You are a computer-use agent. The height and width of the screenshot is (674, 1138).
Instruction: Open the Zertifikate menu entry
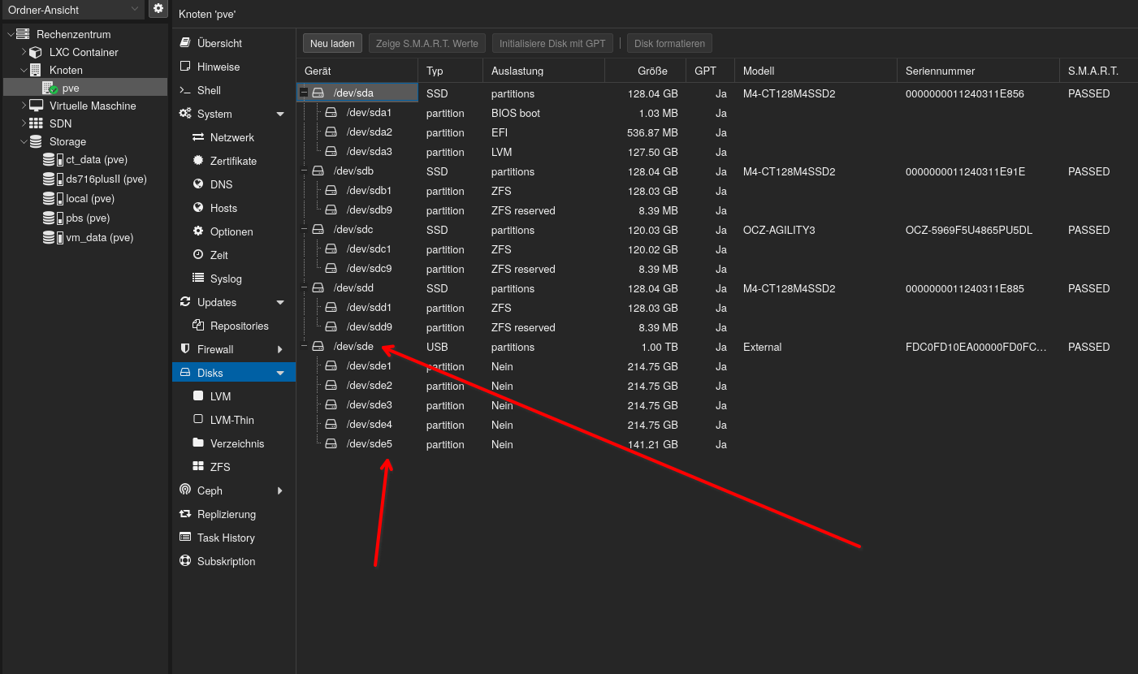(x=234, y=161)
